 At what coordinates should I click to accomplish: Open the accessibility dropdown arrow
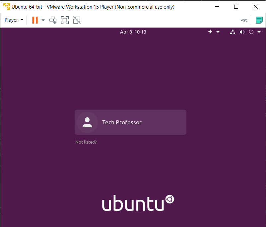pos(218,32)
